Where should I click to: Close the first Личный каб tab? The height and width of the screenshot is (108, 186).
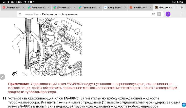click(x=23, y=7)
